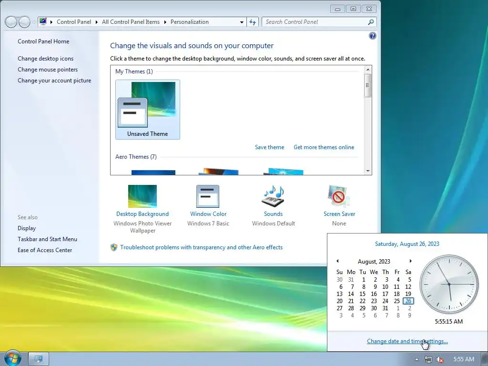Open Change mouse pointers link
488x366 pixels.
click(x=48, y=70)
